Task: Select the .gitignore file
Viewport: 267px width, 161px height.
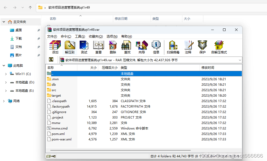Action: click(144, 112)
